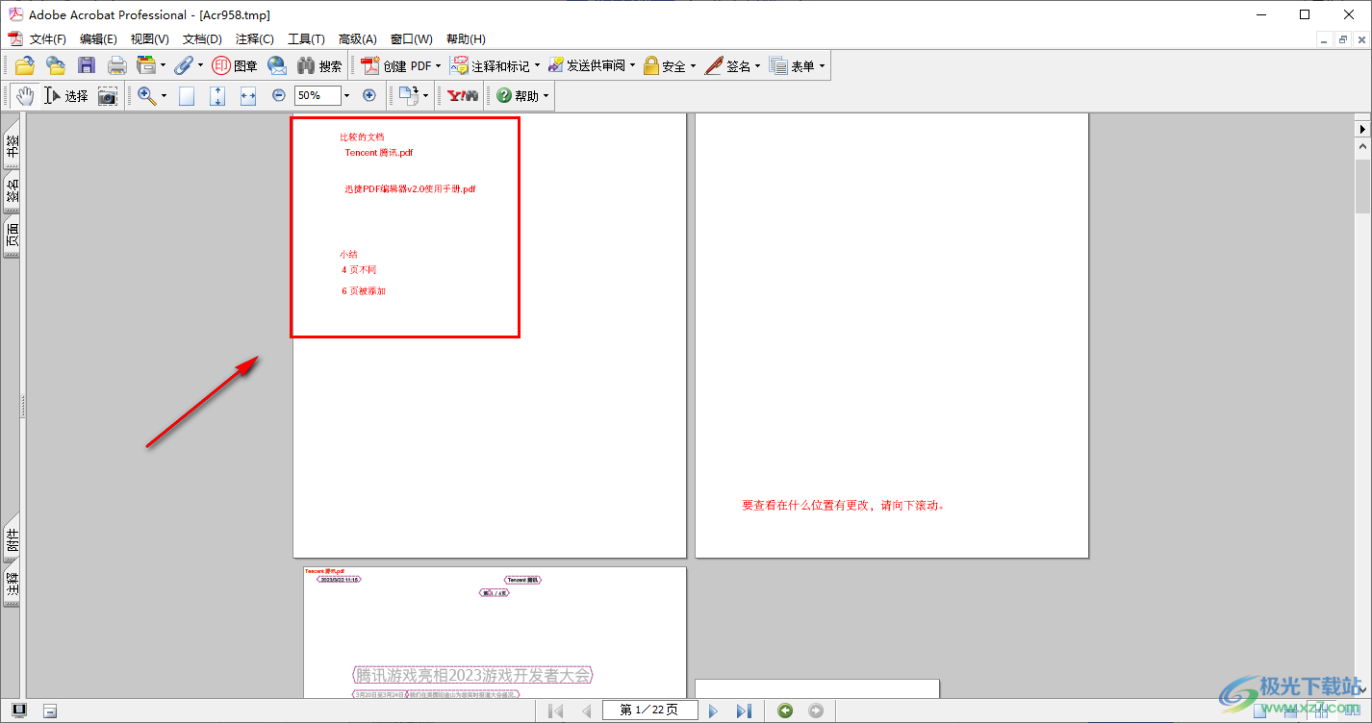The height and width of the screenshot is (723, 1372).
Task: Click the 50% zoom input field
Action: click(318, 95)
